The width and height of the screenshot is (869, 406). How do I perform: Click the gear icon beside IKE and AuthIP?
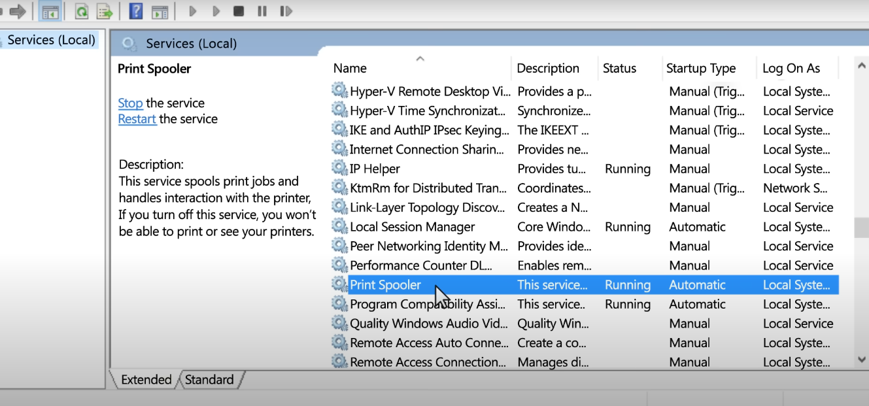tap(339, 129)
